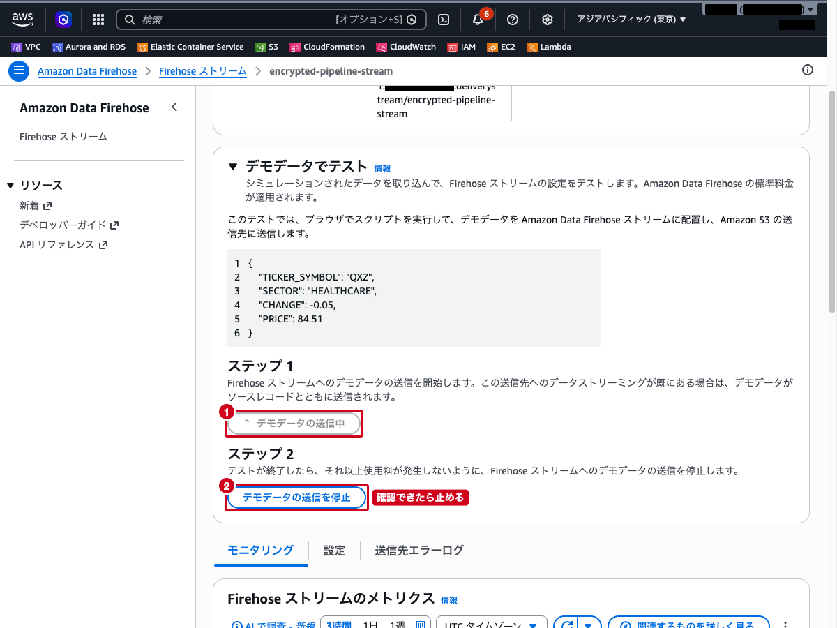The height and width of the screenshot is (628, 837).
Task: Open the UTC タイムゾーン dropdown
Action: (491, 622)
